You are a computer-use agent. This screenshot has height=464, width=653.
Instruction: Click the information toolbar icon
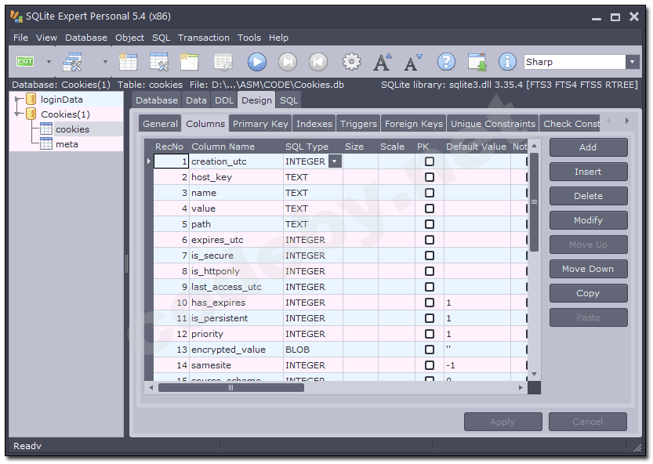tap(506, 61)
